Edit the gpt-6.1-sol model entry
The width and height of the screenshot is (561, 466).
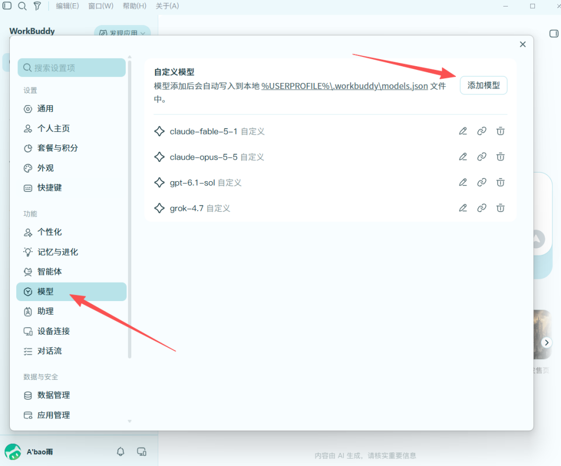point(463,183)
